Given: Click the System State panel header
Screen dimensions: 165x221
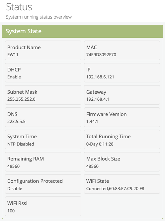Looking at the screenshot, I should (82, 31).
